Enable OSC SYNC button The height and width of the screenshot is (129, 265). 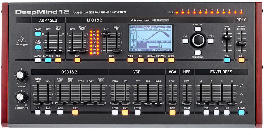(60, 113)
